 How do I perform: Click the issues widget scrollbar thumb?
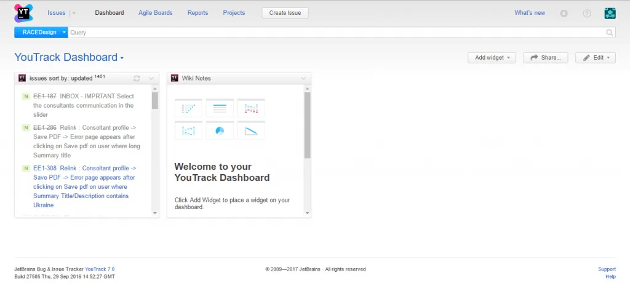pyautogui.click(x=155, y=101)
